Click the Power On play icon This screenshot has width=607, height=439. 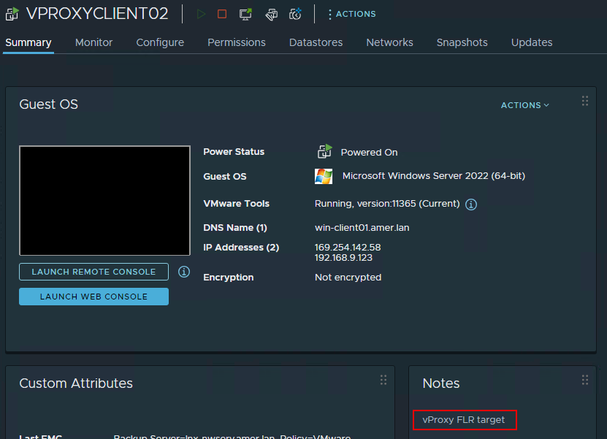point(201,13)
